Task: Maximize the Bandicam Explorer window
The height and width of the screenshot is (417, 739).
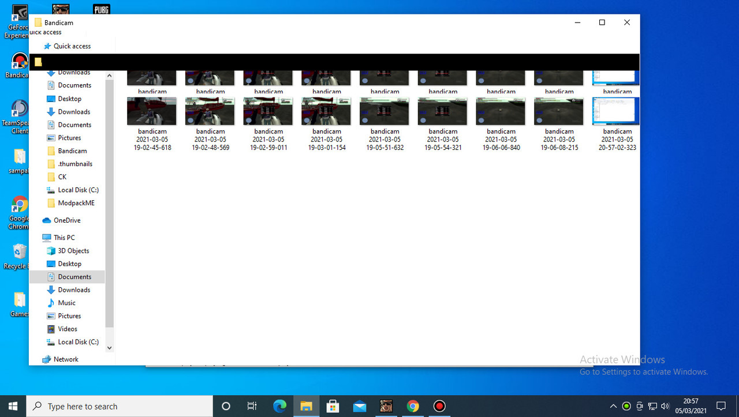Action: pyautogui.click(x=602, y=22)
